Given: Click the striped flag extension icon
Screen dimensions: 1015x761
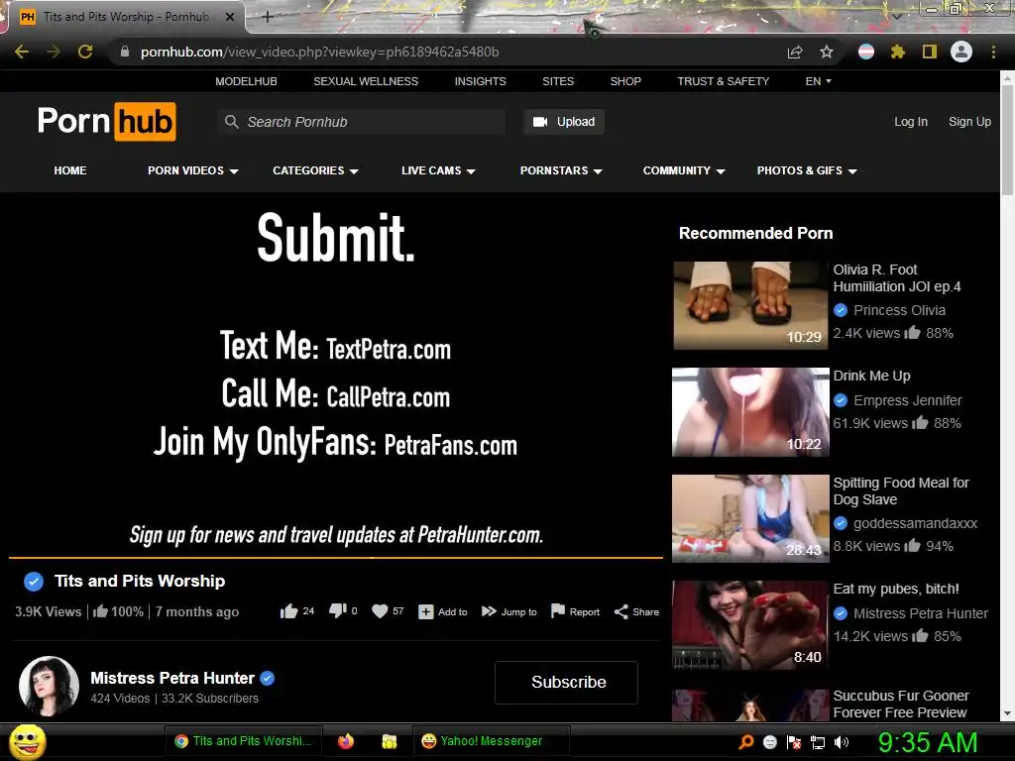Looking at the screenshot, I should (866, 52).
